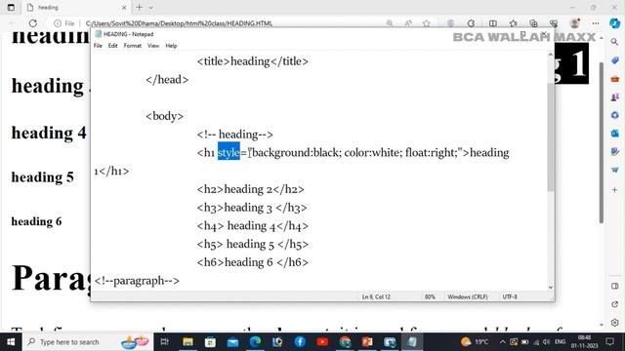This screenshot has width=625, height=351.
Task: Open Mail app from the taskbar
Action: click(x=232, y=342)
